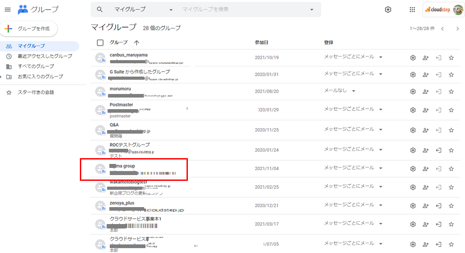Add members to morumoru group
Screen dimensions: 465x253
[x=426, y=91]
